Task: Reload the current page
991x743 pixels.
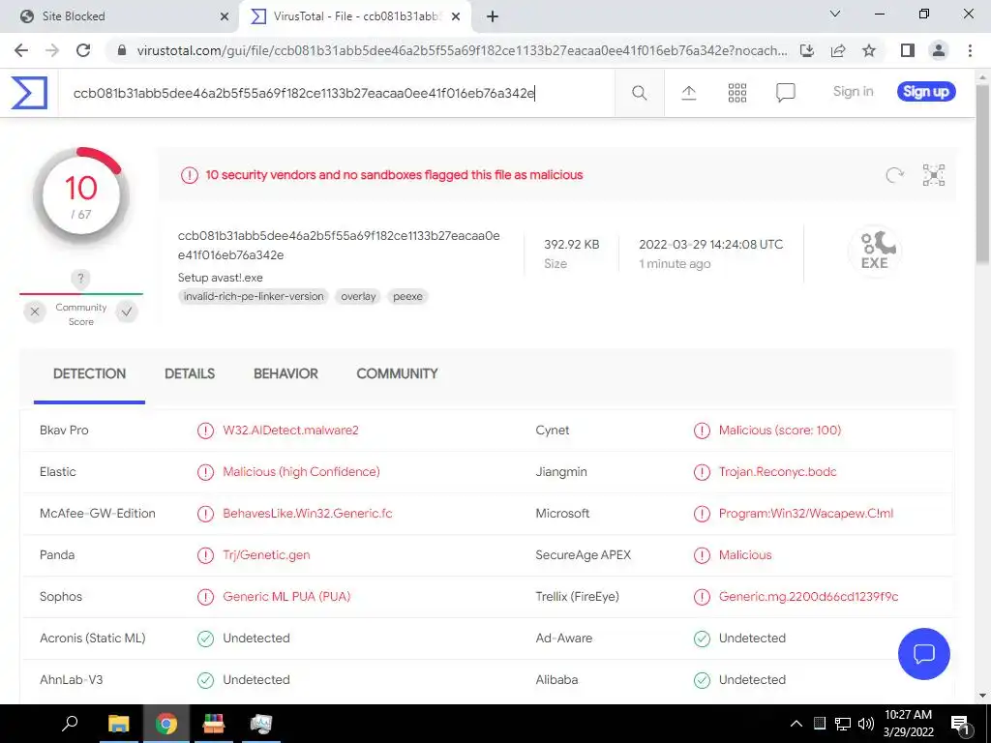Action: click(83, 50)
